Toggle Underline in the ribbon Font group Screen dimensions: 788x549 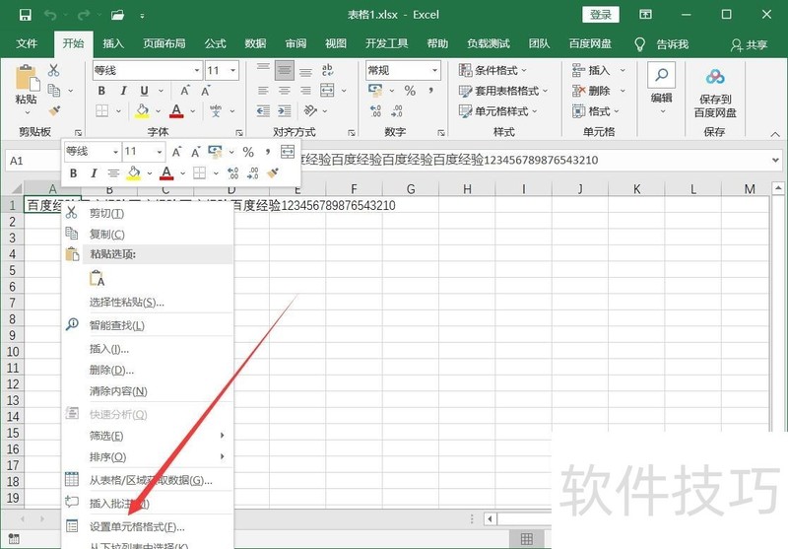pyautogui.click(x=144, y=91)
